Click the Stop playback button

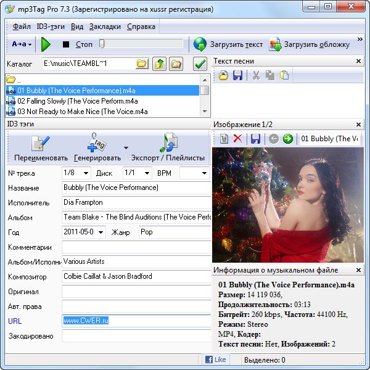point(66,44)
